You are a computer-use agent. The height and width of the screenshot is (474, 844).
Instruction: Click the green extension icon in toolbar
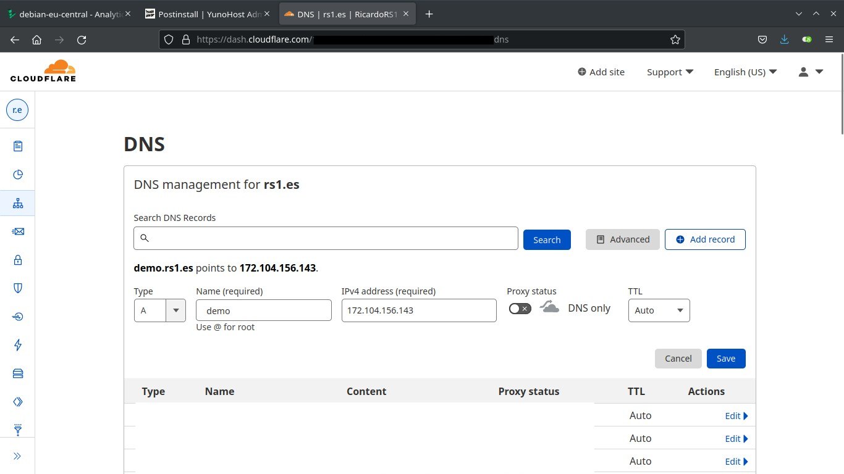(x=806, y=39)
